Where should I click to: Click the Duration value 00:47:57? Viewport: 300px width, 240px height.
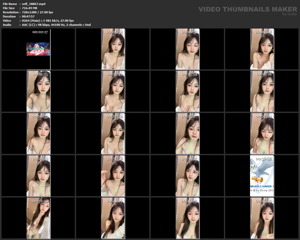[x=28, y=16]
